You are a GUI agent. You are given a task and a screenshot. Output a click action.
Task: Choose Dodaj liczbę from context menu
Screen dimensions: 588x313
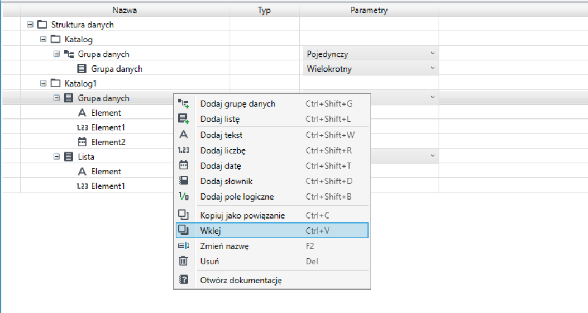point(272,150)
